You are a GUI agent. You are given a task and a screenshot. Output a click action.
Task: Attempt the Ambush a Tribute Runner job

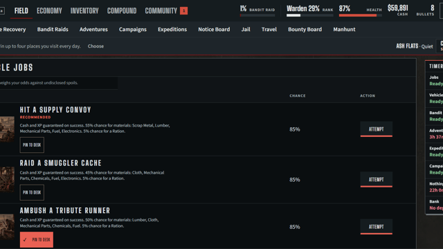[376, 227]
